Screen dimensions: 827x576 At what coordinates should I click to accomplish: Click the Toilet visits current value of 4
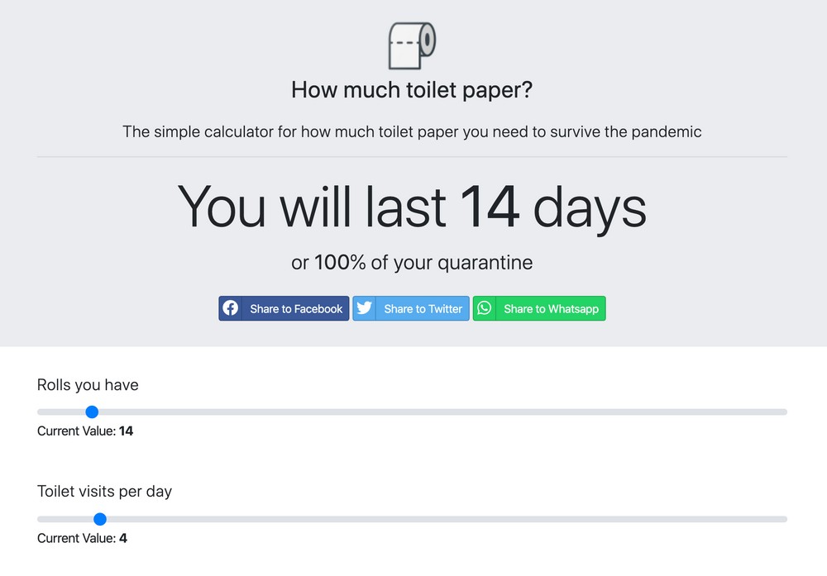tap(123, 538)
